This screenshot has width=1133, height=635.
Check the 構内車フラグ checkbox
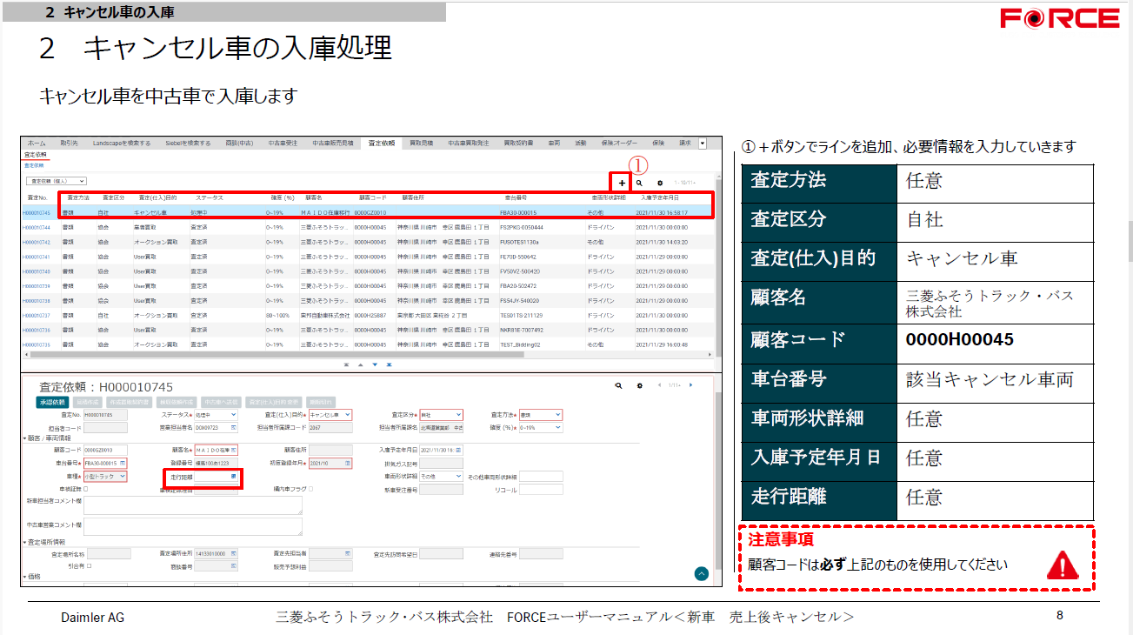310,490
